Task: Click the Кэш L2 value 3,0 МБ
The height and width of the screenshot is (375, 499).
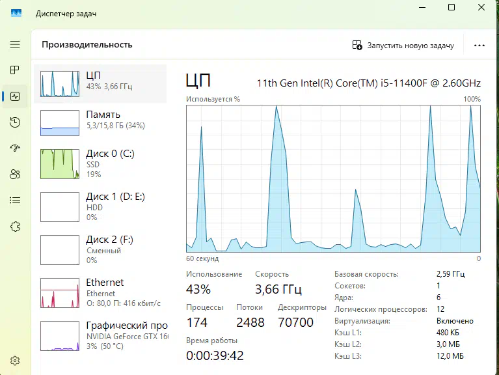Action: (x=448, y=344)
